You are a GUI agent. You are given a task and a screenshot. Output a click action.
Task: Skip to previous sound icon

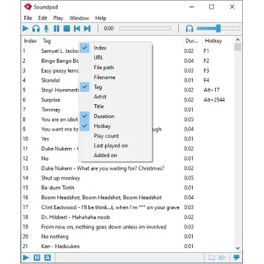point(77,28)
